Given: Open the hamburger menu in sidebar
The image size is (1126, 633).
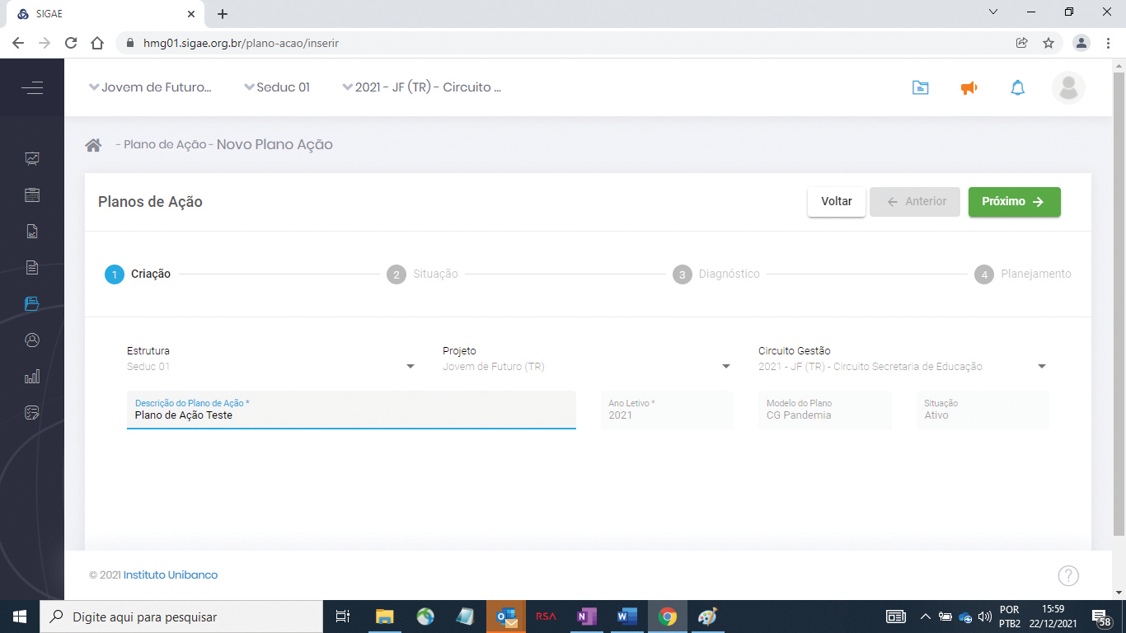Looking at the screenshot, I should (32, 87).
